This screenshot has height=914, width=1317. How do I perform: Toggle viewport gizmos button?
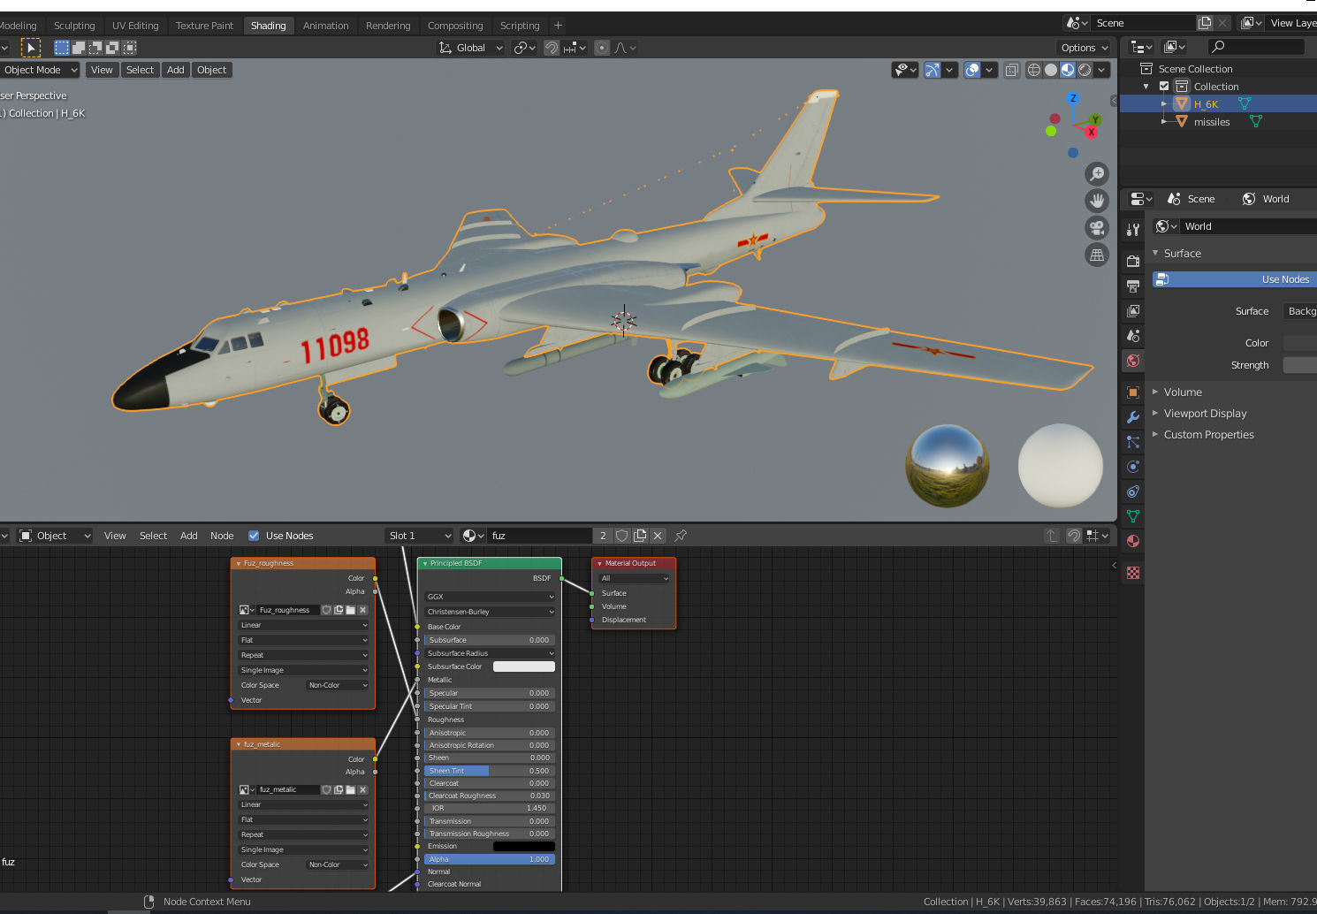coord(933,70)
